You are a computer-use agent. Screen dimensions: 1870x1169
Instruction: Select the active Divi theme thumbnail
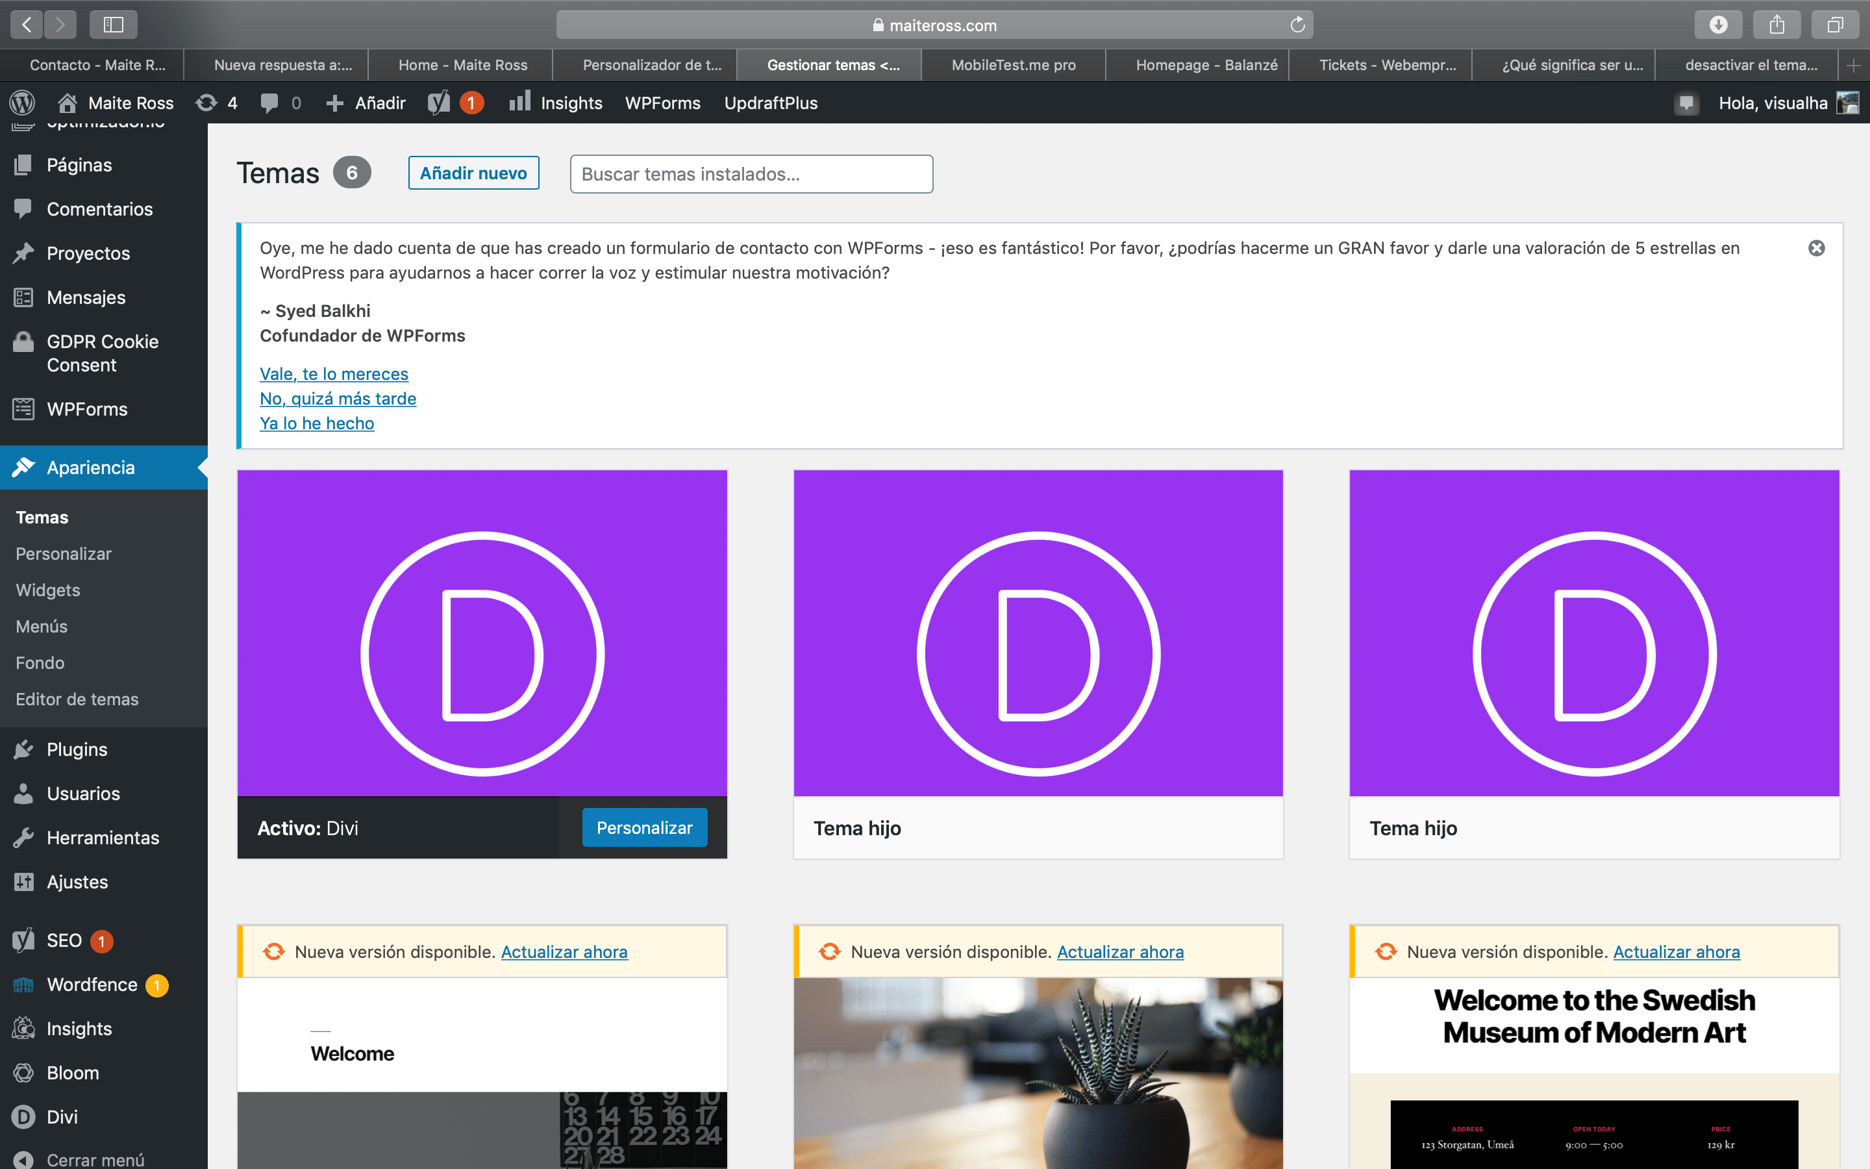482,633
